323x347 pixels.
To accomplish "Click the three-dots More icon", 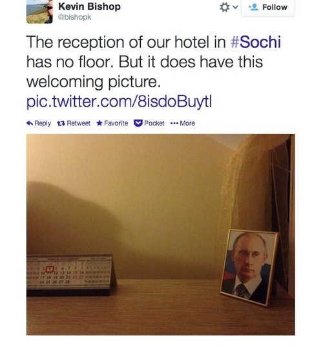I will point(174,123).
